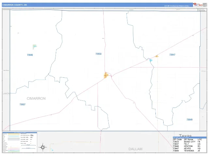Click J5 grid location in the index
Viewport: 209px width, 156px height.
(199, 151)
